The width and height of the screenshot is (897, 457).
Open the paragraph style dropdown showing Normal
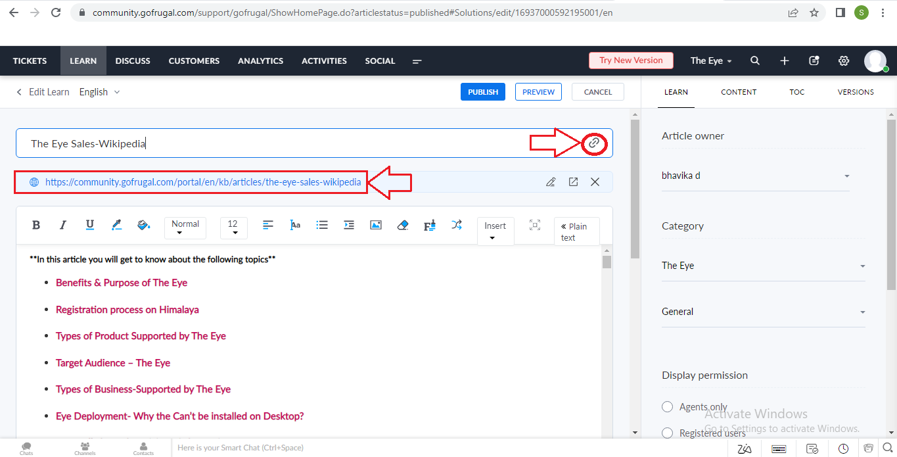(x=185, y=228)
